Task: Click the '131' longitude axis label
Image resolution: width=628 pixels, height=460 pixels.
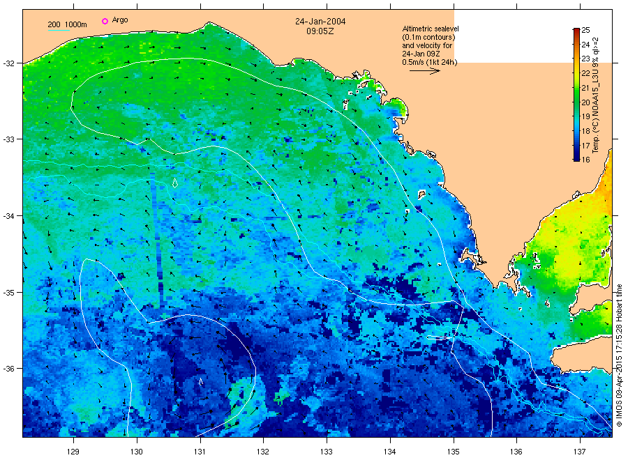Action: pyautogui.click(x=200, y=452)
